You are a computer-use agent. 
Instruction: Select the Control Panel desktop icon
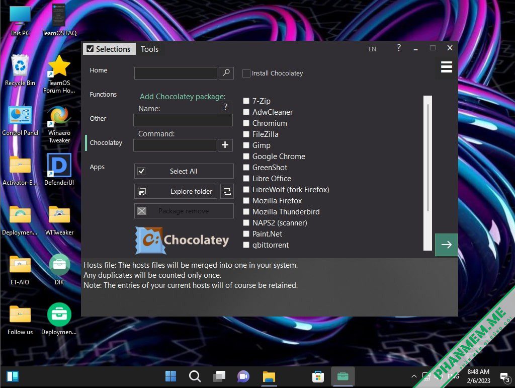[20, 121]
